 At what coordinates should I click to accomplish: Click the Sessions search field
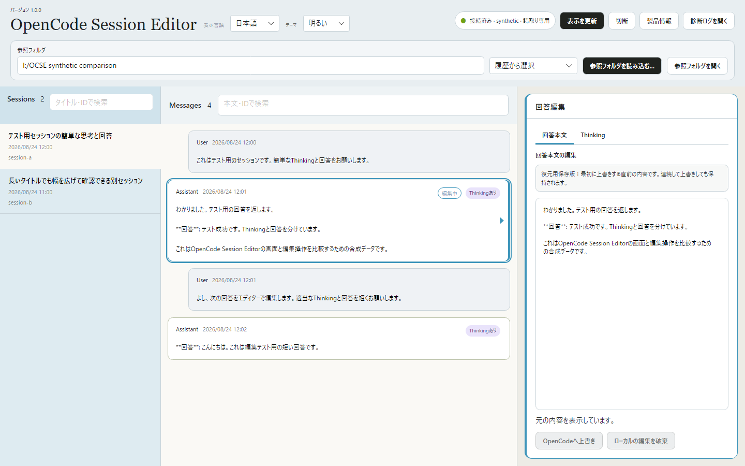click(x=101, y=102)
